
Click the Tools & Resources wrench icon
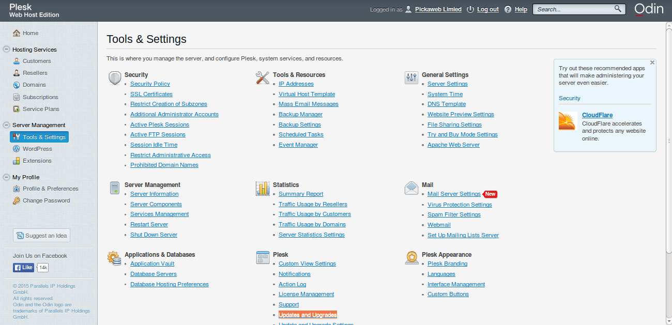click(263, 78)
